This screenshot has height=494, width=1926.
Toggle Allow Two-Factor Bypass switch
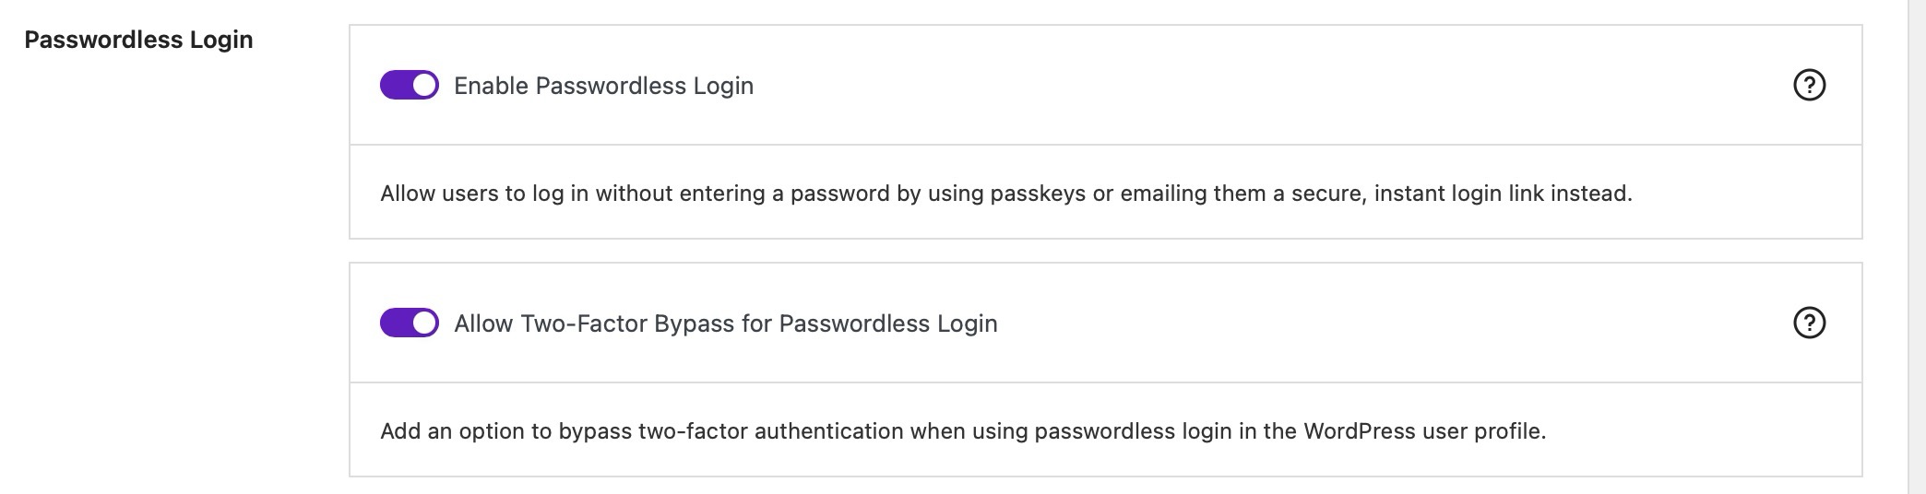(x=409, y=323)
